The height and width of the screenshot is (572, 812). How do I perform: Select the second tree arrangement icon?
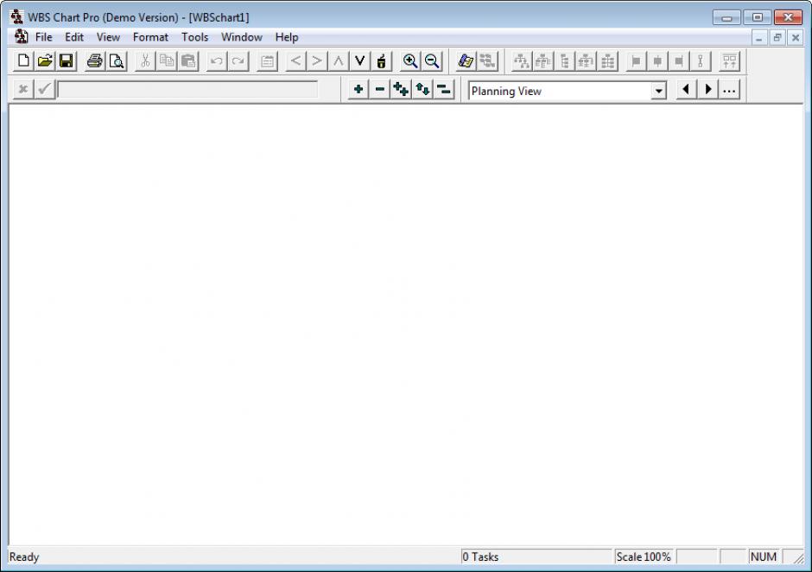[x=543, y=61]
